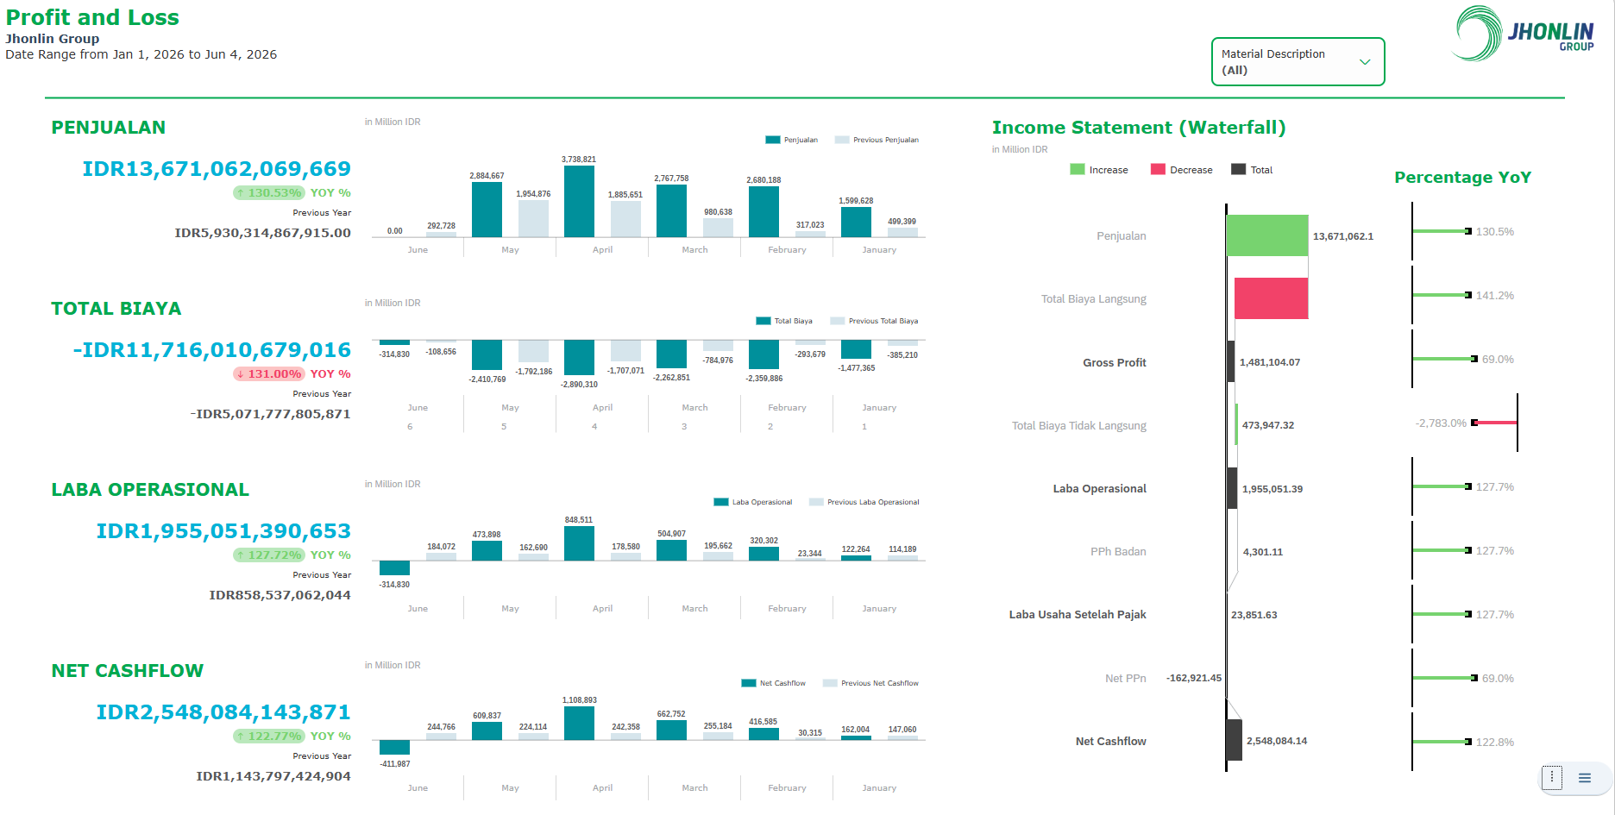The width and height of the screenshot is (1615, 815).
Task: Click the Previous Net Cashflow legend swatch
Action: click(x=830, y=683)
